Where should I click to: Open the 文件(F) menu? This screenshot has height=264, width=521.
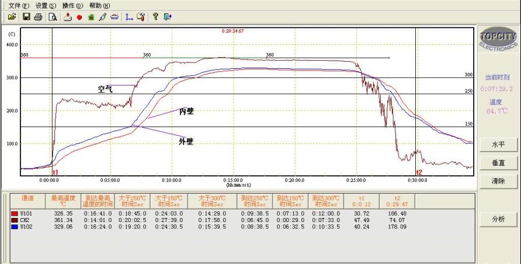(x=18, y=5)
